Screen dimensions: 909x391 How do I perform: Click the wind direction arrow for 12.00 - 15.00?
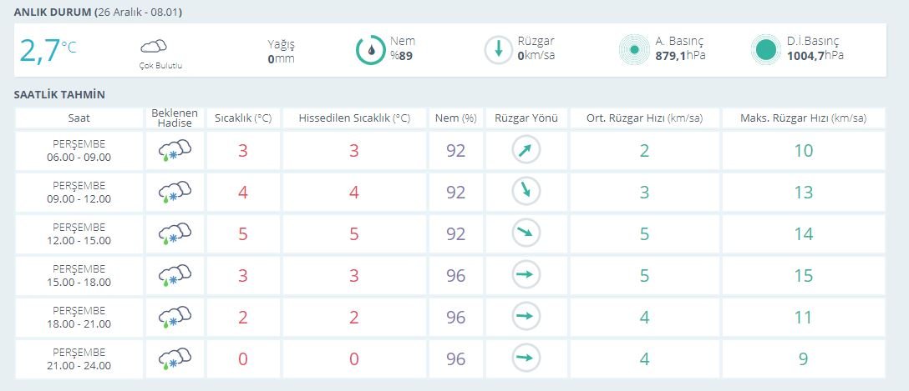click(x=526, y=233)
